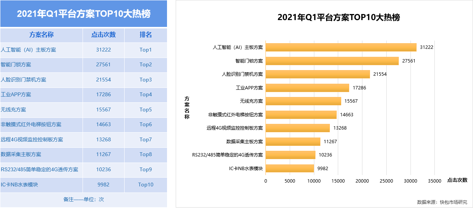Click the axis tick label 20000

362,181
